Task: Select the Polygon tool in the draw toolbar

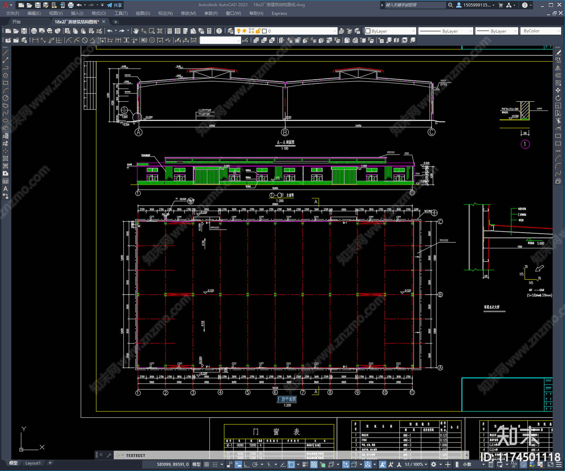Action: coord(5,75)
